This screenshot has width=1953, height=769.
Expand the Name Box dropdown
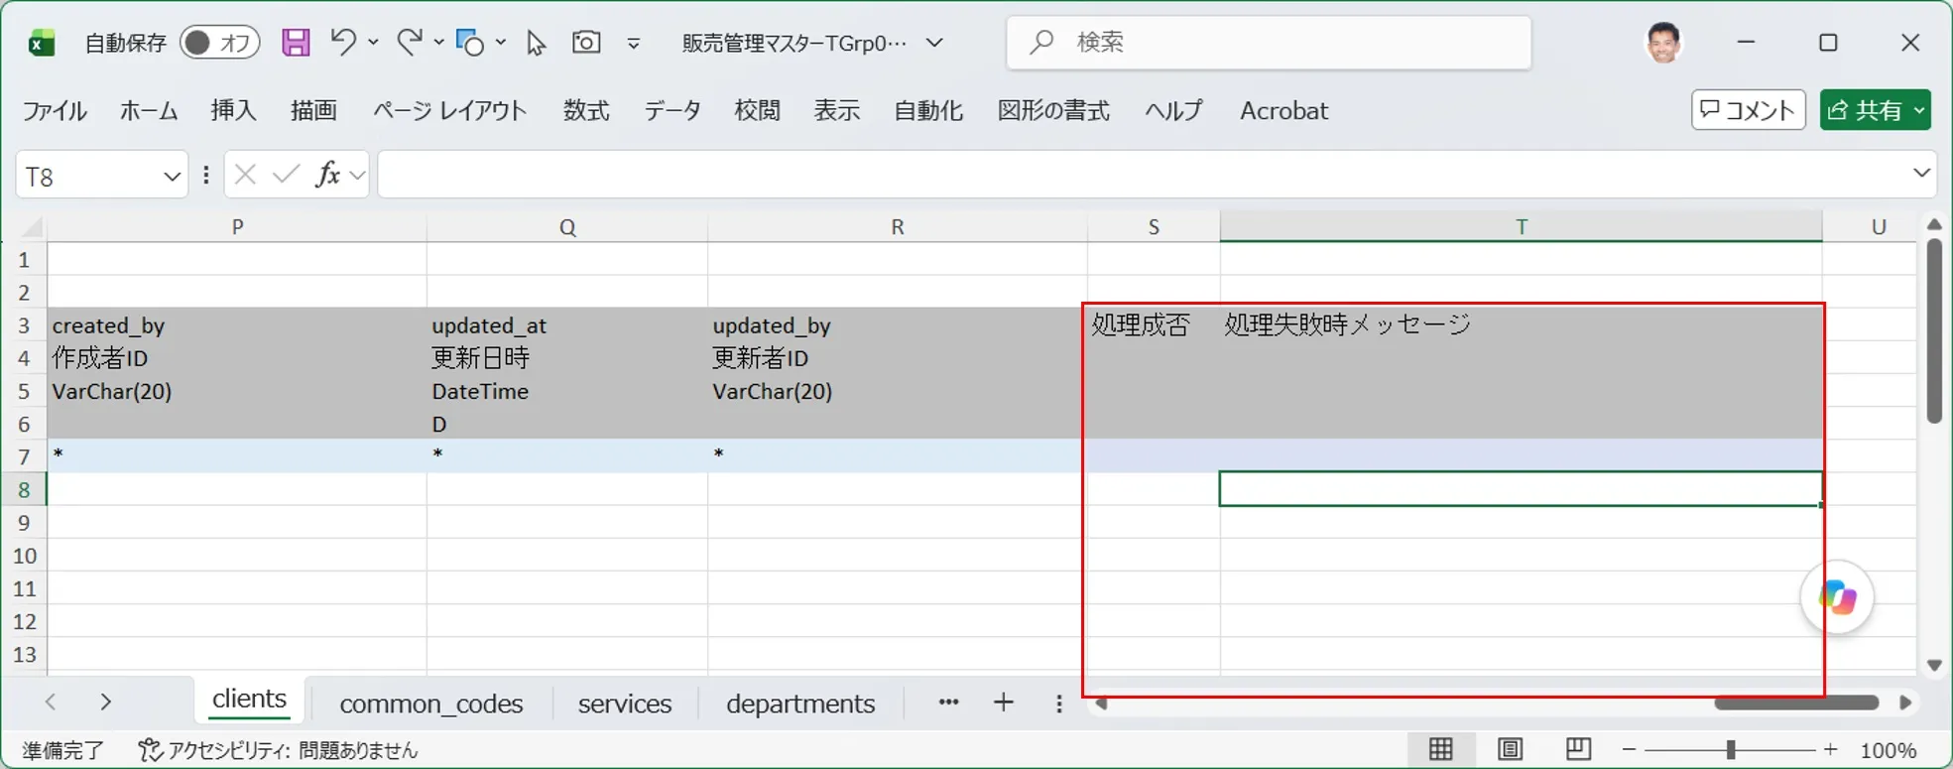point(172,177)
